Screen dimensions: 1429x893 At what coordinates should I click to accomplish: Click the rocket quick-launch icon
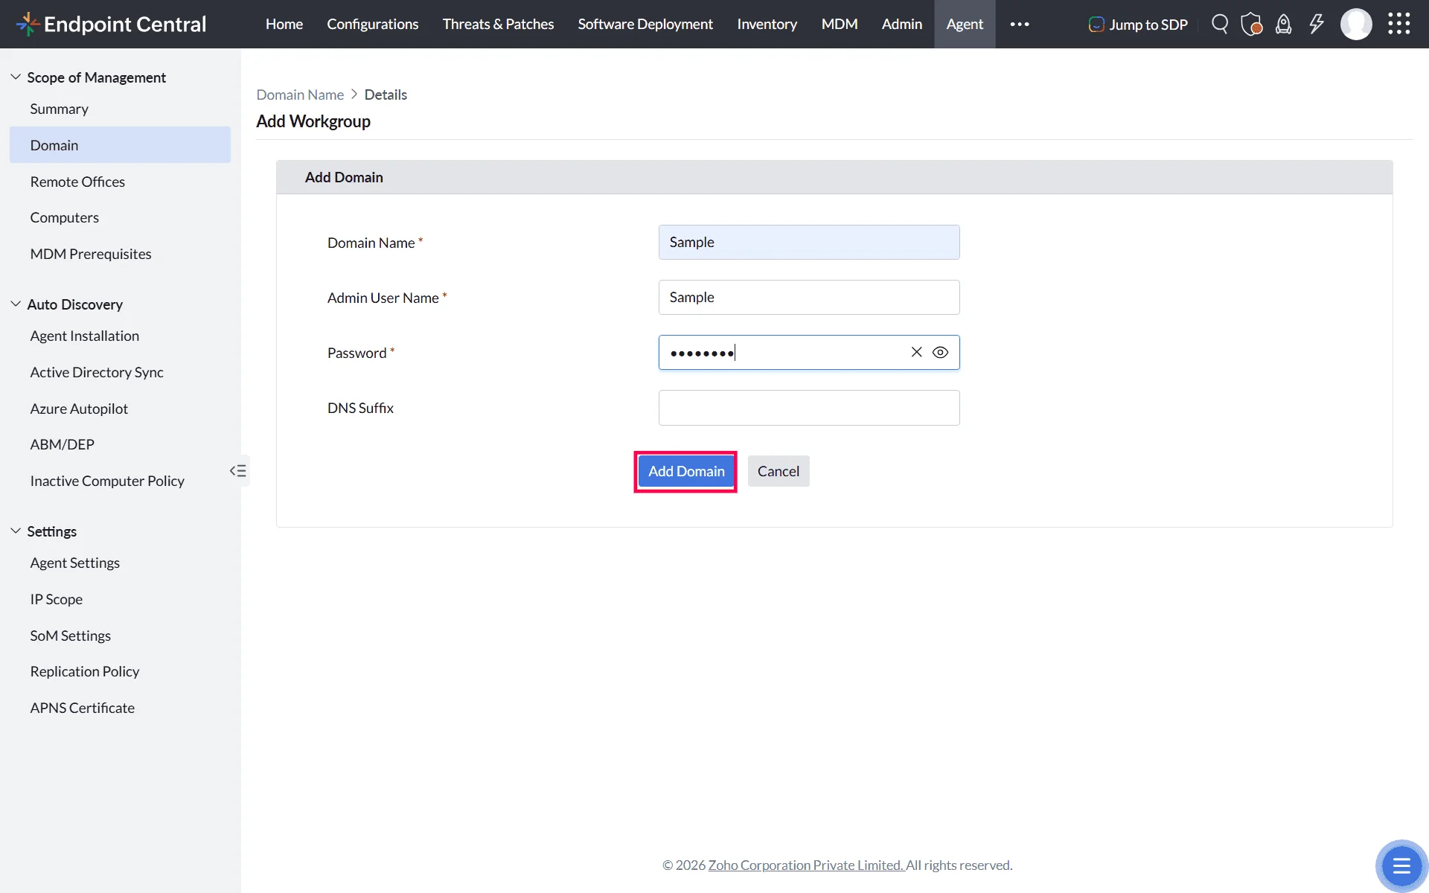[x=1284, y=24]
